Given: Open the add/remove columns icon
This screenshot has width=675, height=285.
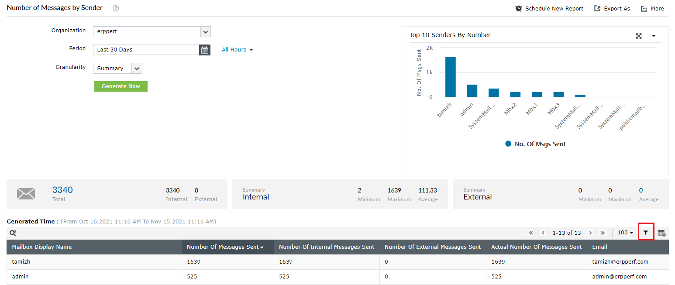Looking at the screenshot, I should pos(661,233).
